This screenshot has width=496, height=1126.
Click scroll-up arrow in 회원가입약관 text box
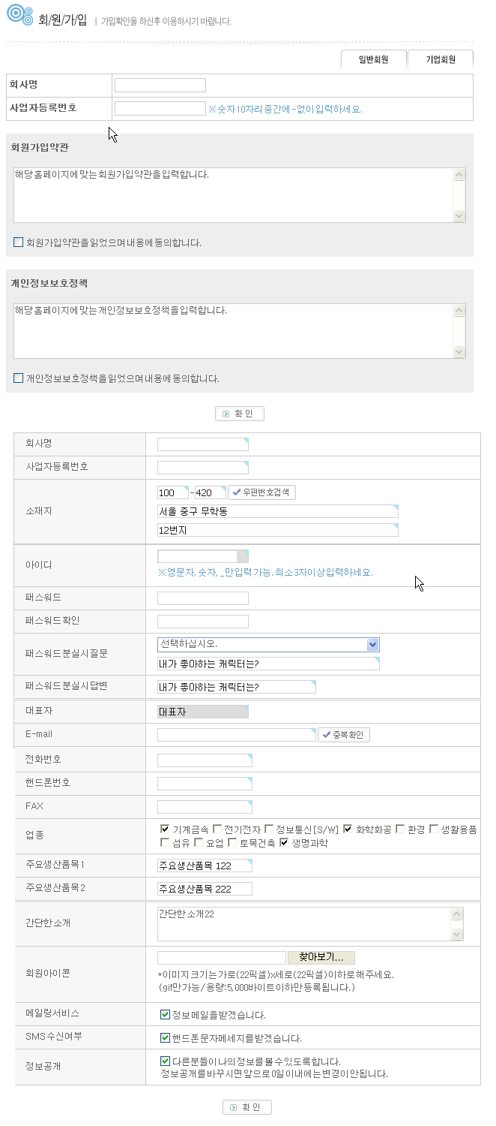459,175
